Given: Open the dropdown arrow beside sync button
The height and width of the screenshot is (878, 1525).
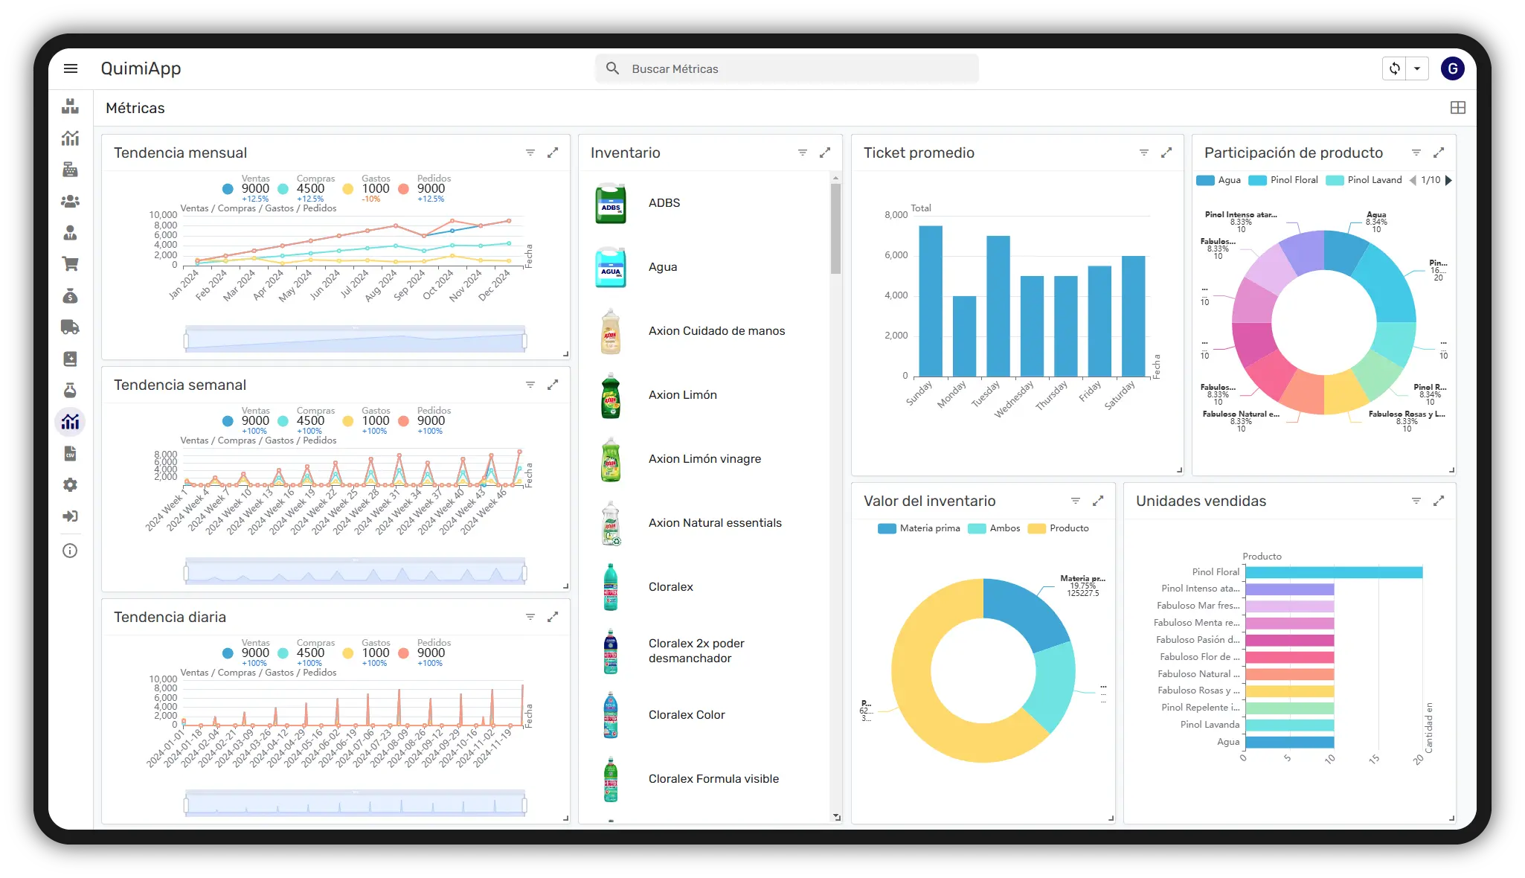Looking at the screenshot, I should [x=1417, y=68].
